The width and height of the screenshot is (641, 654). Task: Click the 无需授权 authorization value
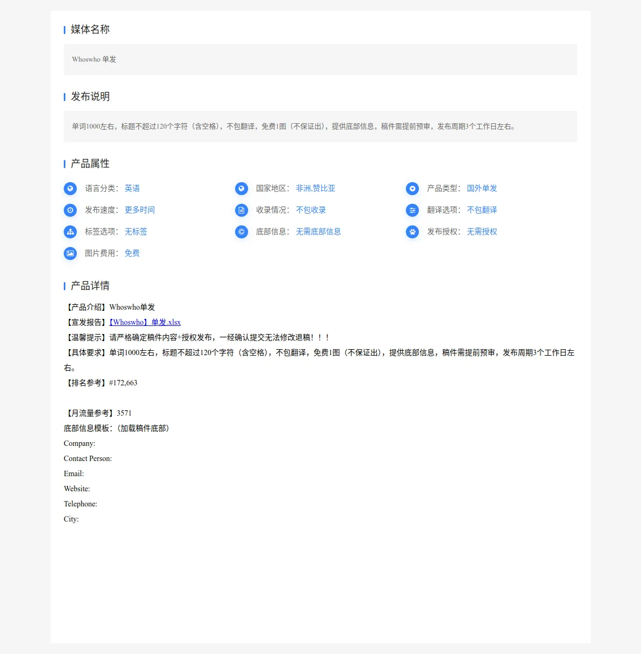click(x=482, y=232)
